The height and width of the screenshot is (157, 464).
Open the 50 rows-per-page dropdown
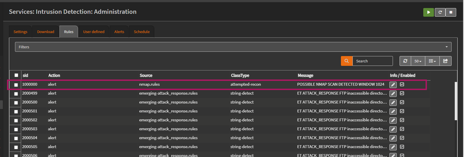[418, 61]
